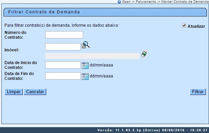The image size is (209, 133).
Task: Open the Imóvel search magnifier icon
Action: click(86, 45)
